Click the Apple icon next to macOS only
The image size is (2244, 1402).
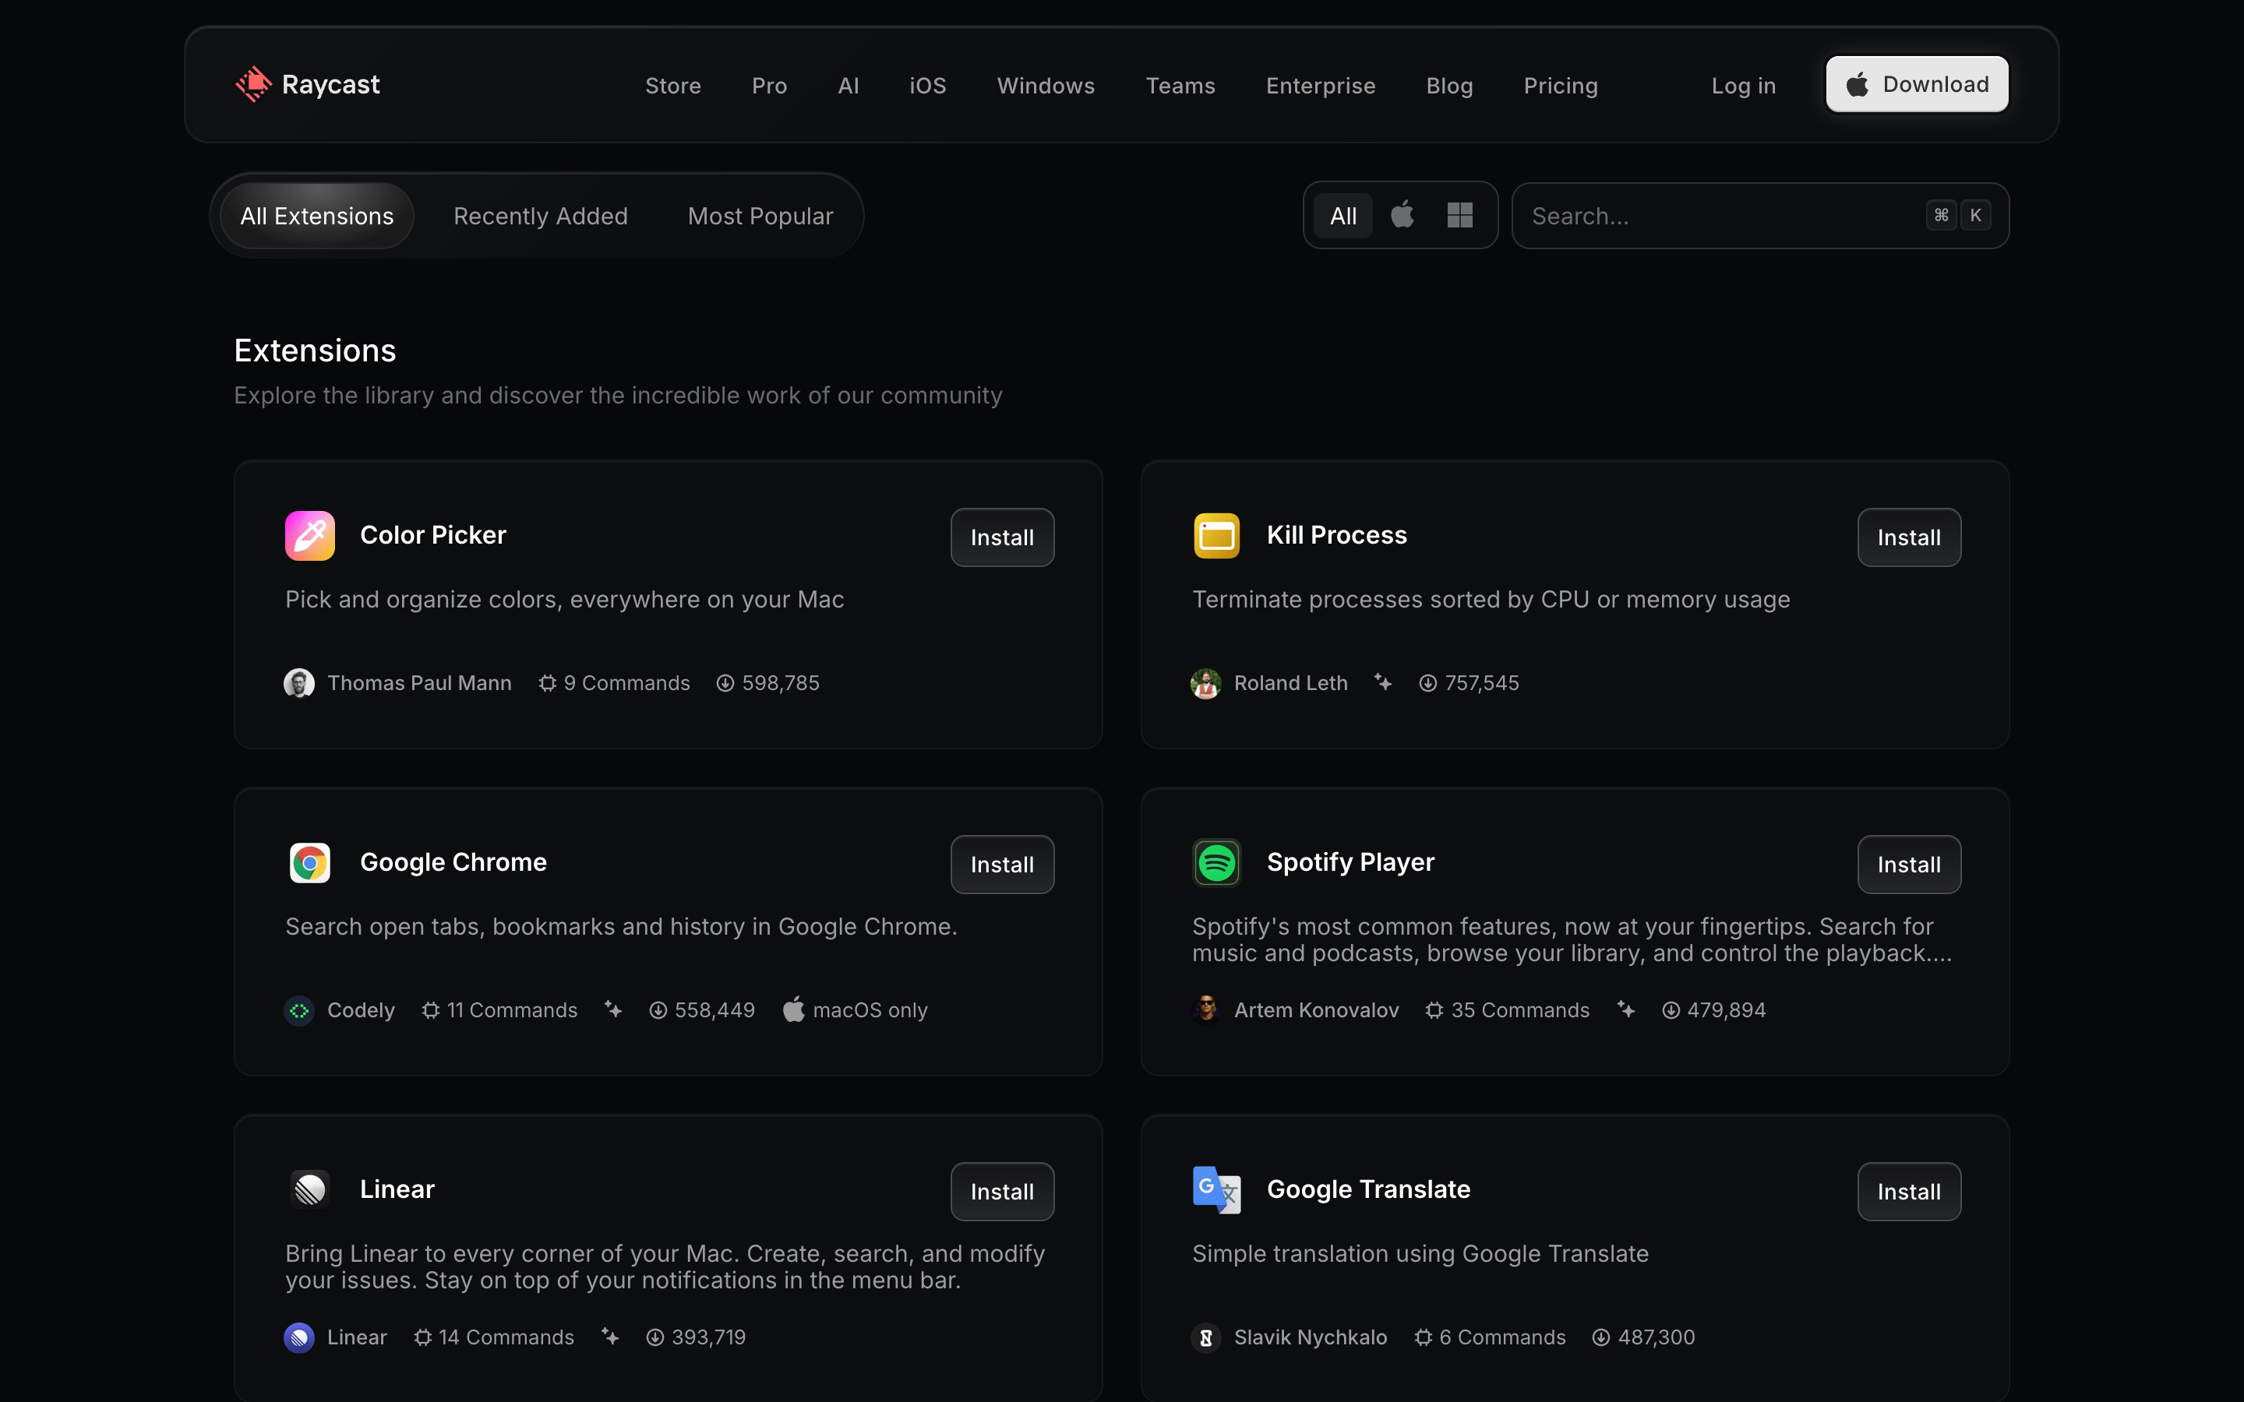[x=793, y=1009]
